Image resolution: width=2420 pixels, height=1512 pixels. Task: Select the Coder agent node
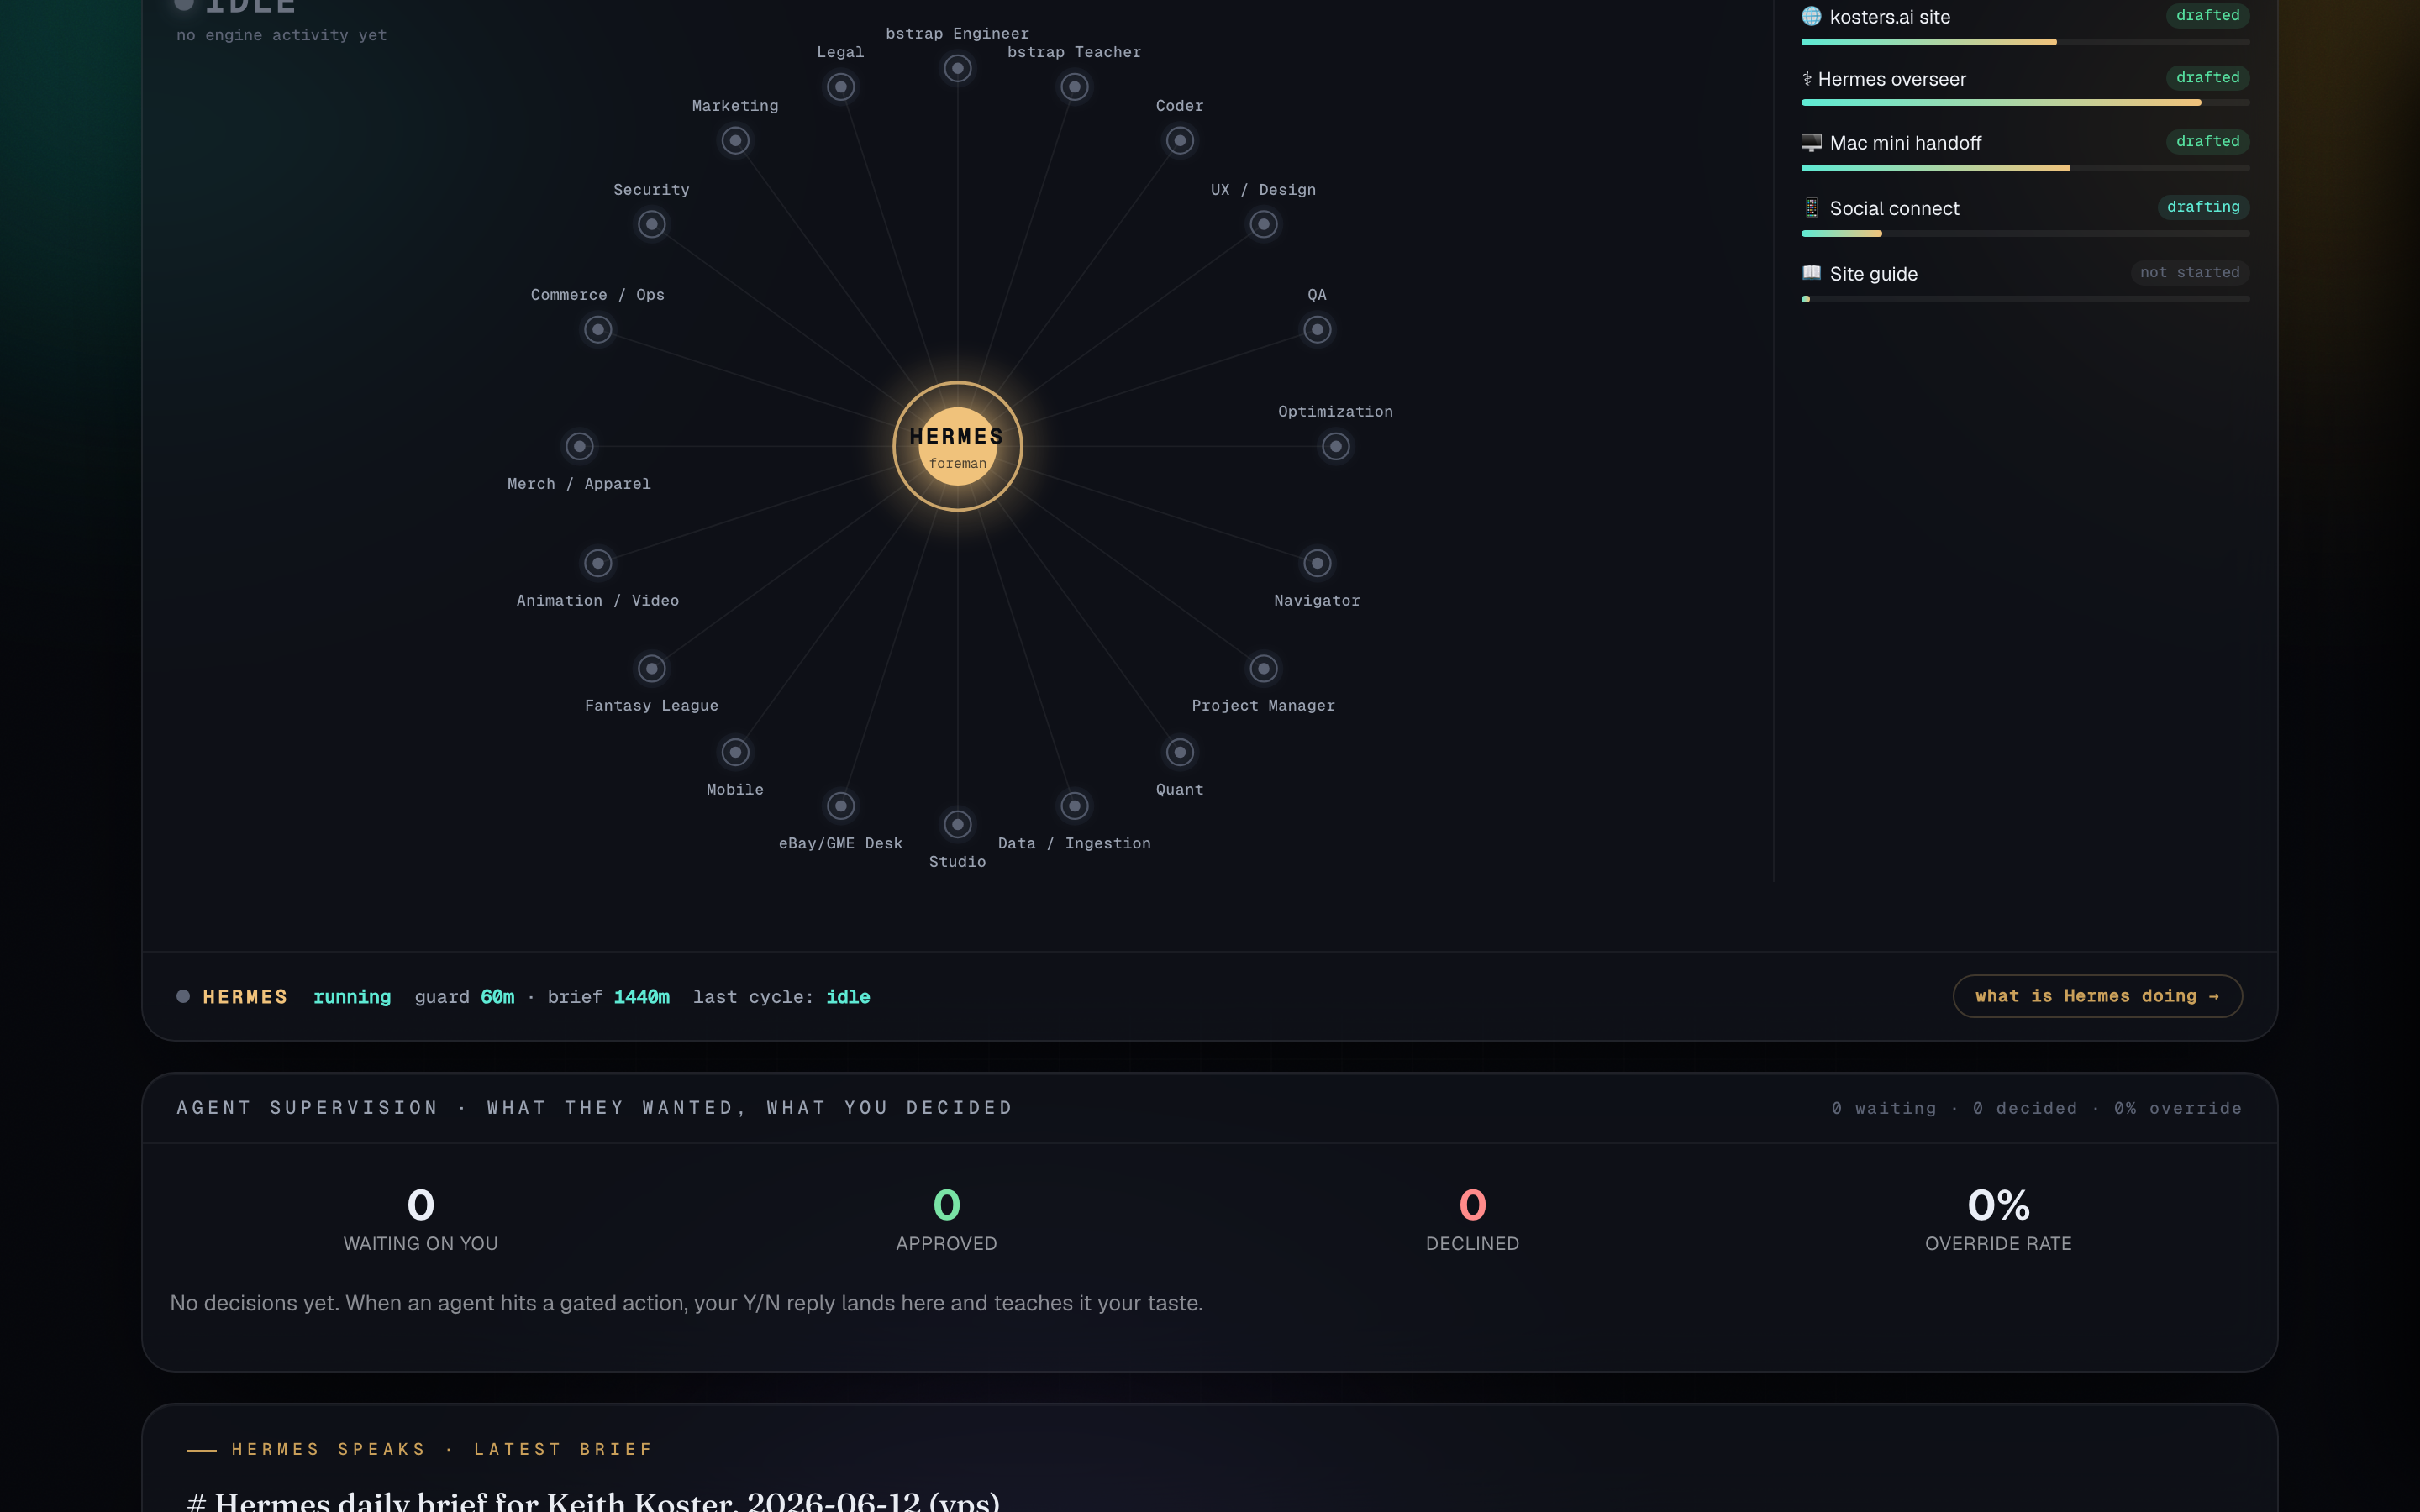(1179, 140)
